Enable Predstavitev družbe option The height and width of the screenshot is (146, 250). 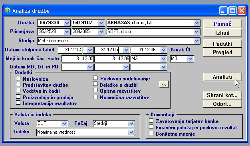(18, 84)
